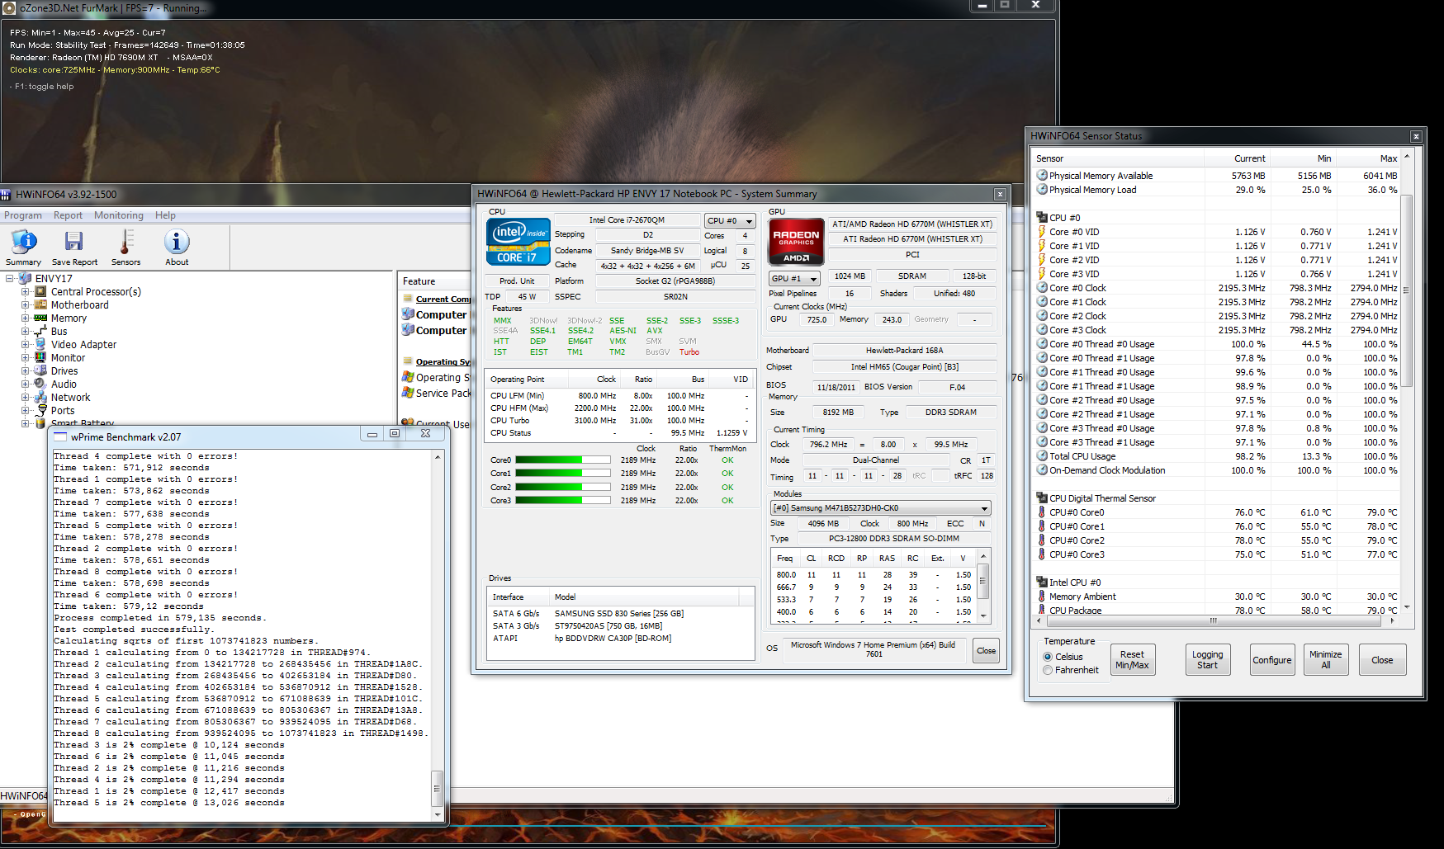Select the Central Processor(s) tree icon
The width and height of the screenshot is (1444, 849).
[40, 291]
